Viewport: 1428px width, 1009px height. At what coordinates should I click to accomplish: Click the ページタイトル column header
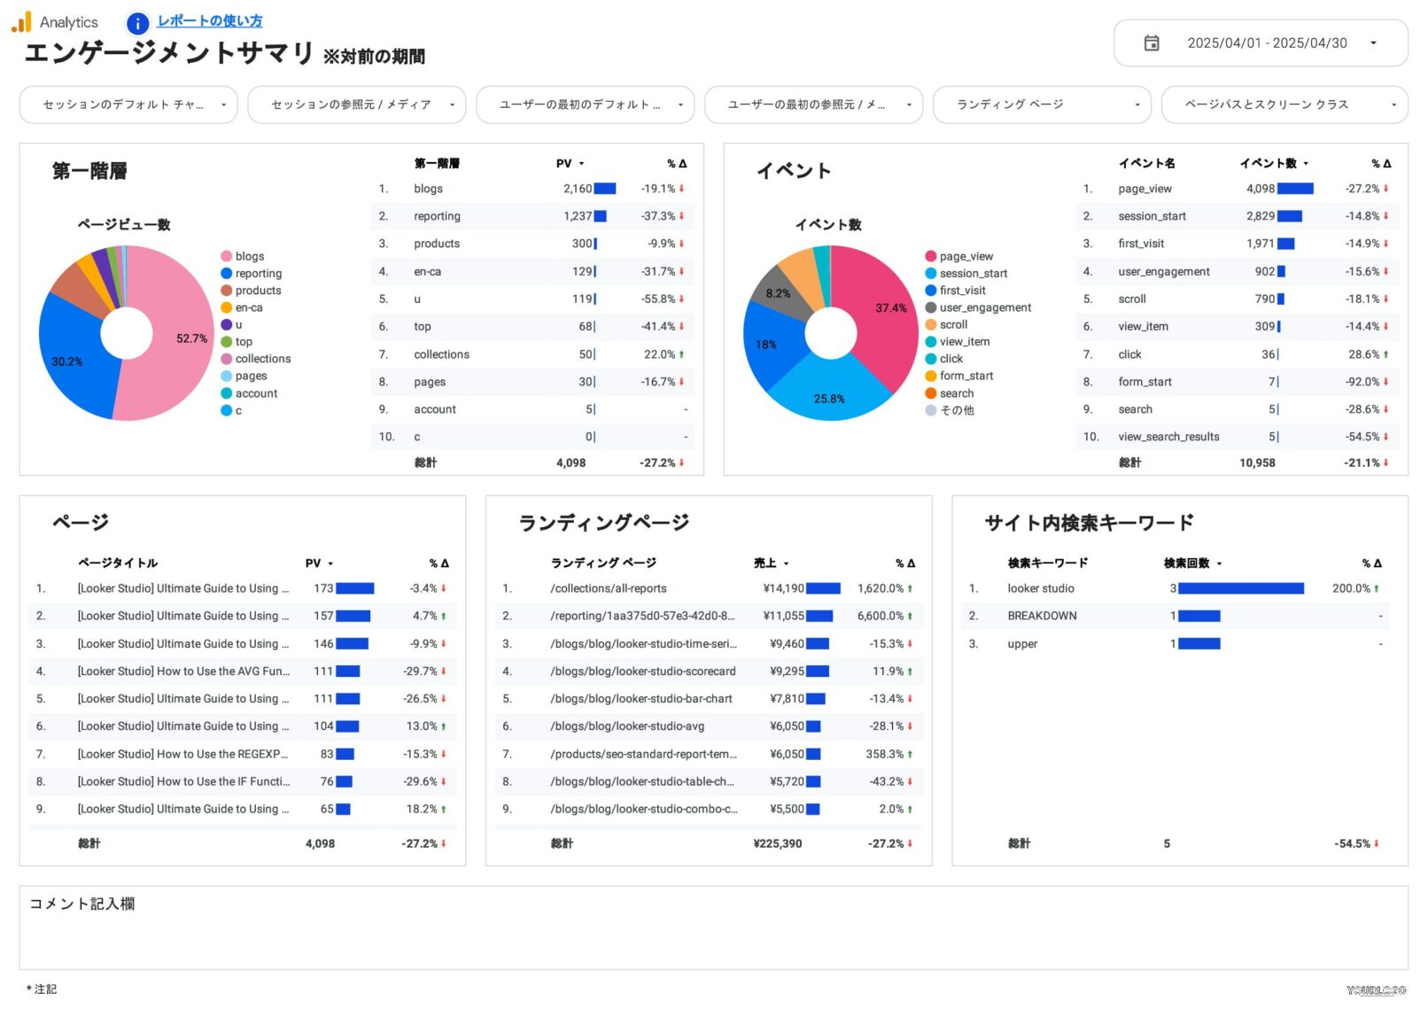pos(118,563)
